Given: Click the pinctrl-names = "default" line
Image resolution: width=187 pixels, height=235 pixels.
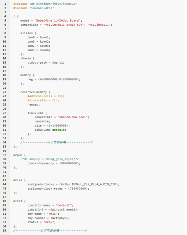Looking at the screenshot, I should pos(50,205).
